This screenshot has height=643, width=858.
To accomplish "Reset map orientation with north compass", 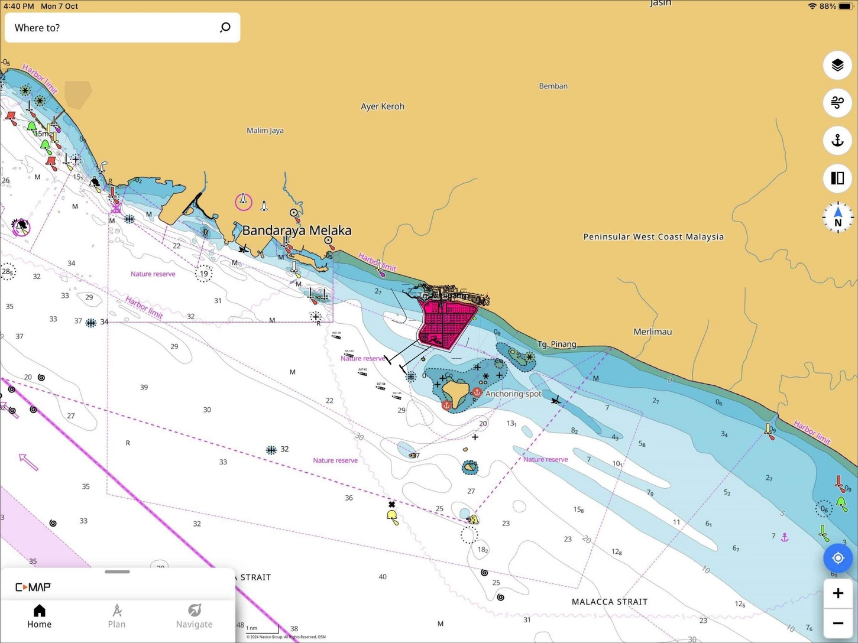I will point(837,217).
